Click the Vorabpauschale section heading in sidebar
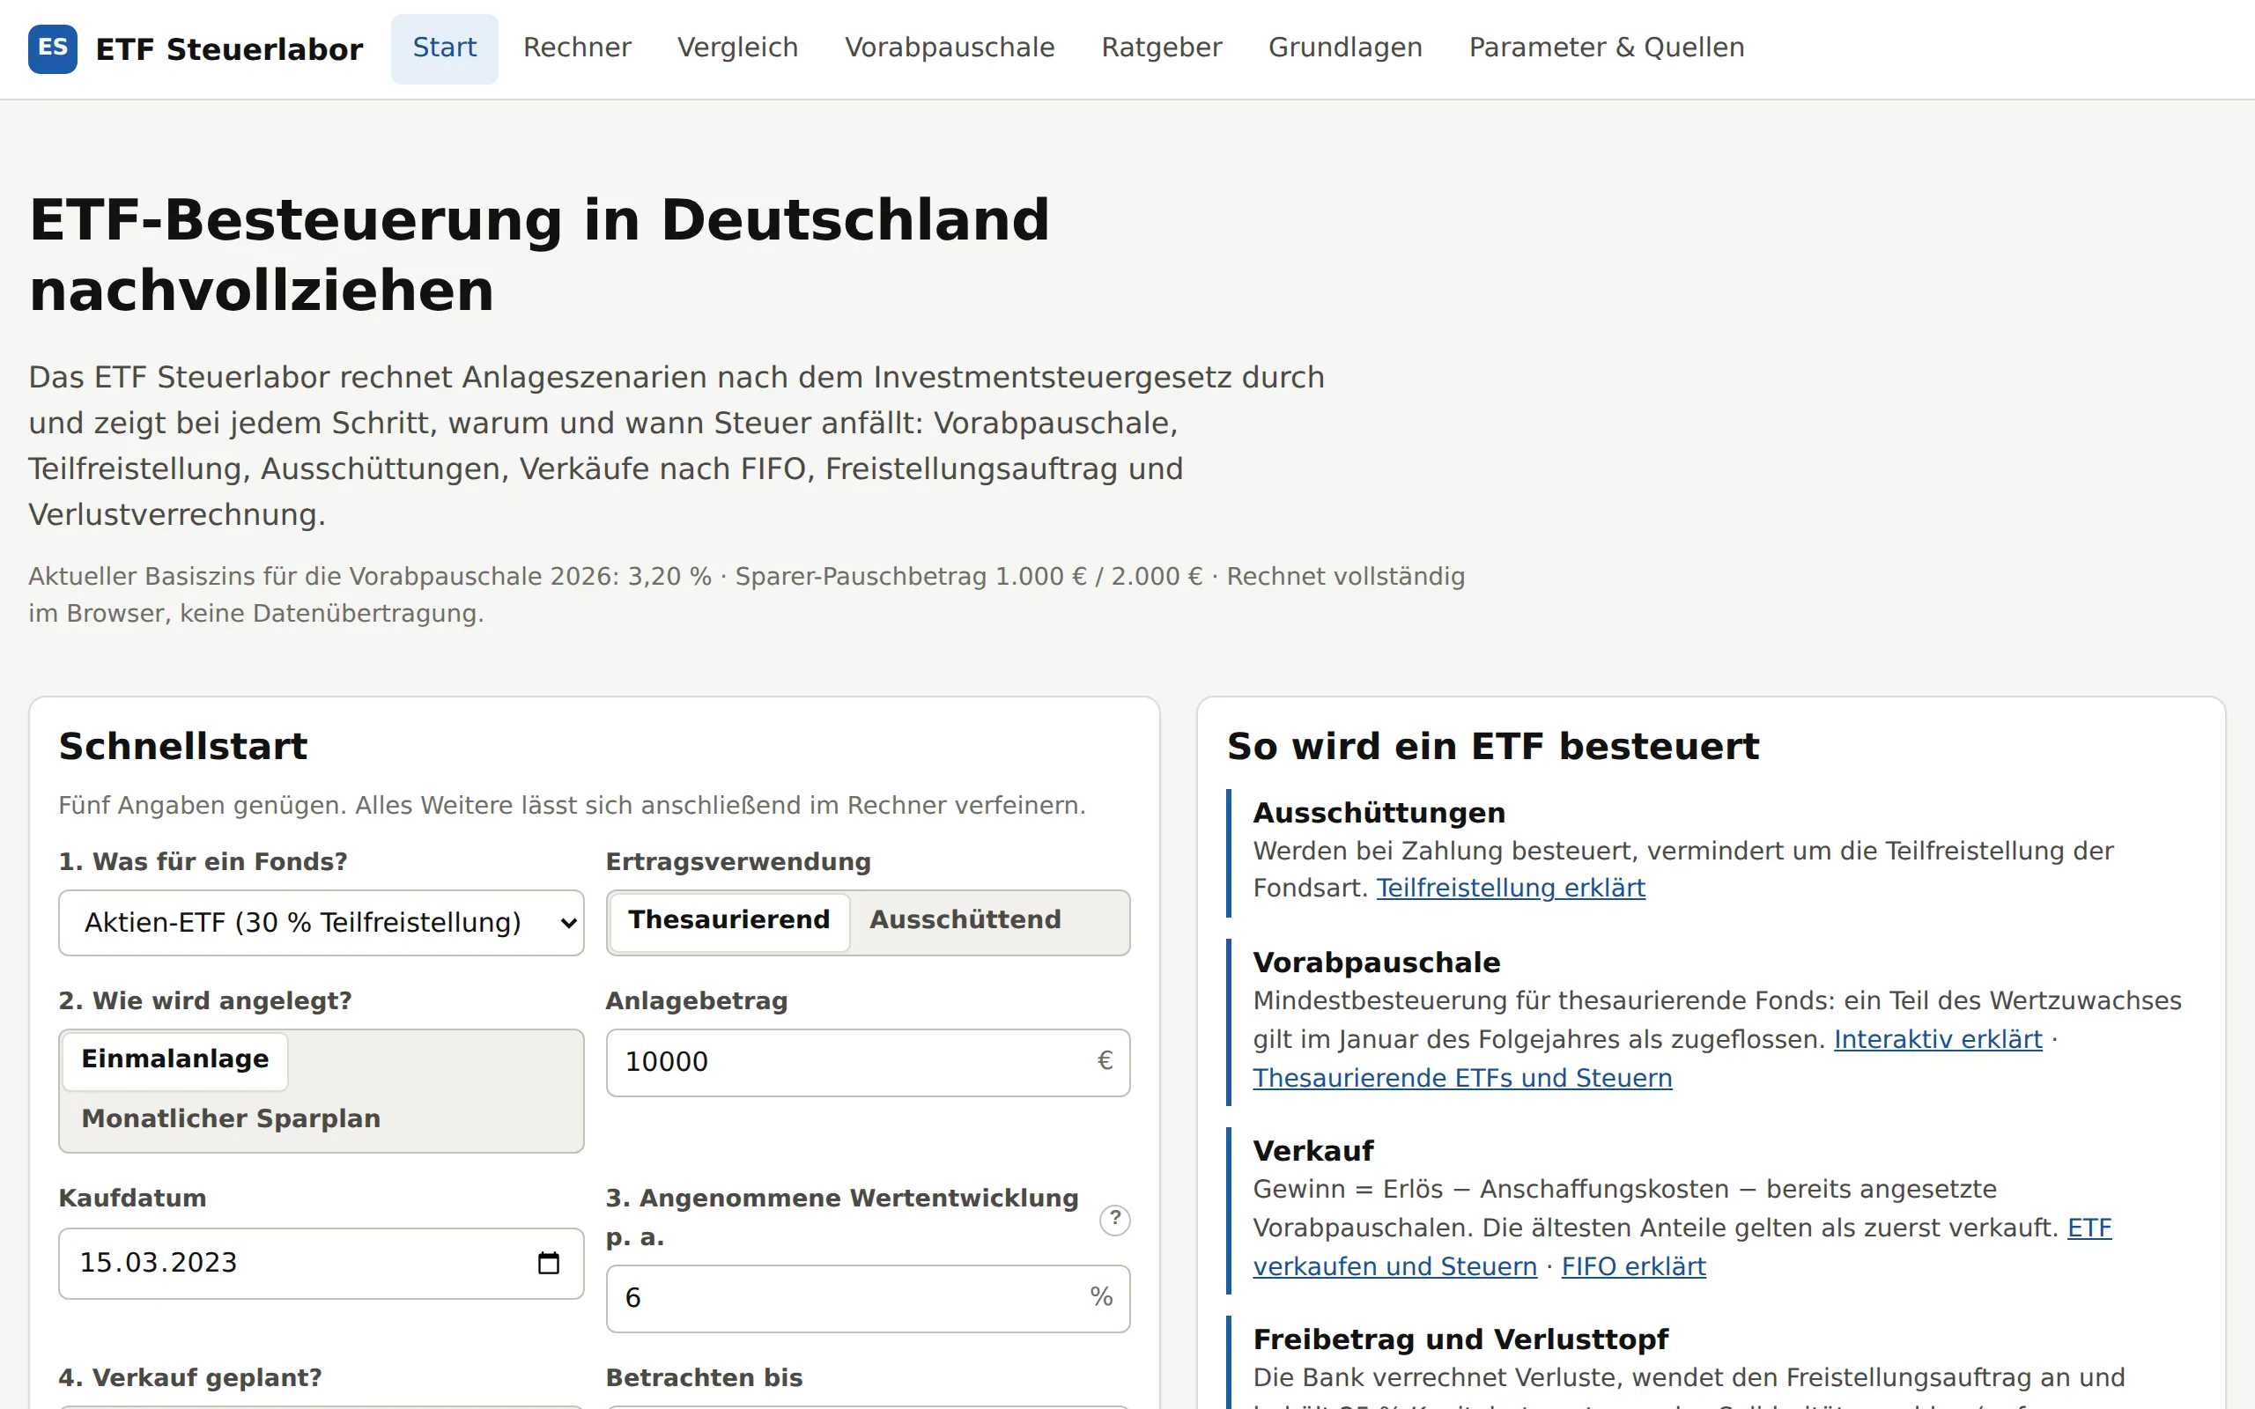 click(x=1376, y=963)
